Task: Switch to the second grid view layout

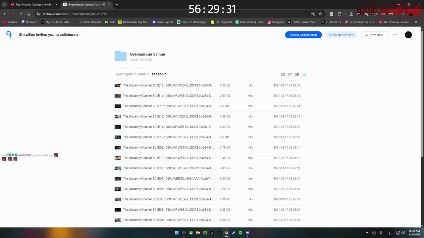Action: pos(290,74)
